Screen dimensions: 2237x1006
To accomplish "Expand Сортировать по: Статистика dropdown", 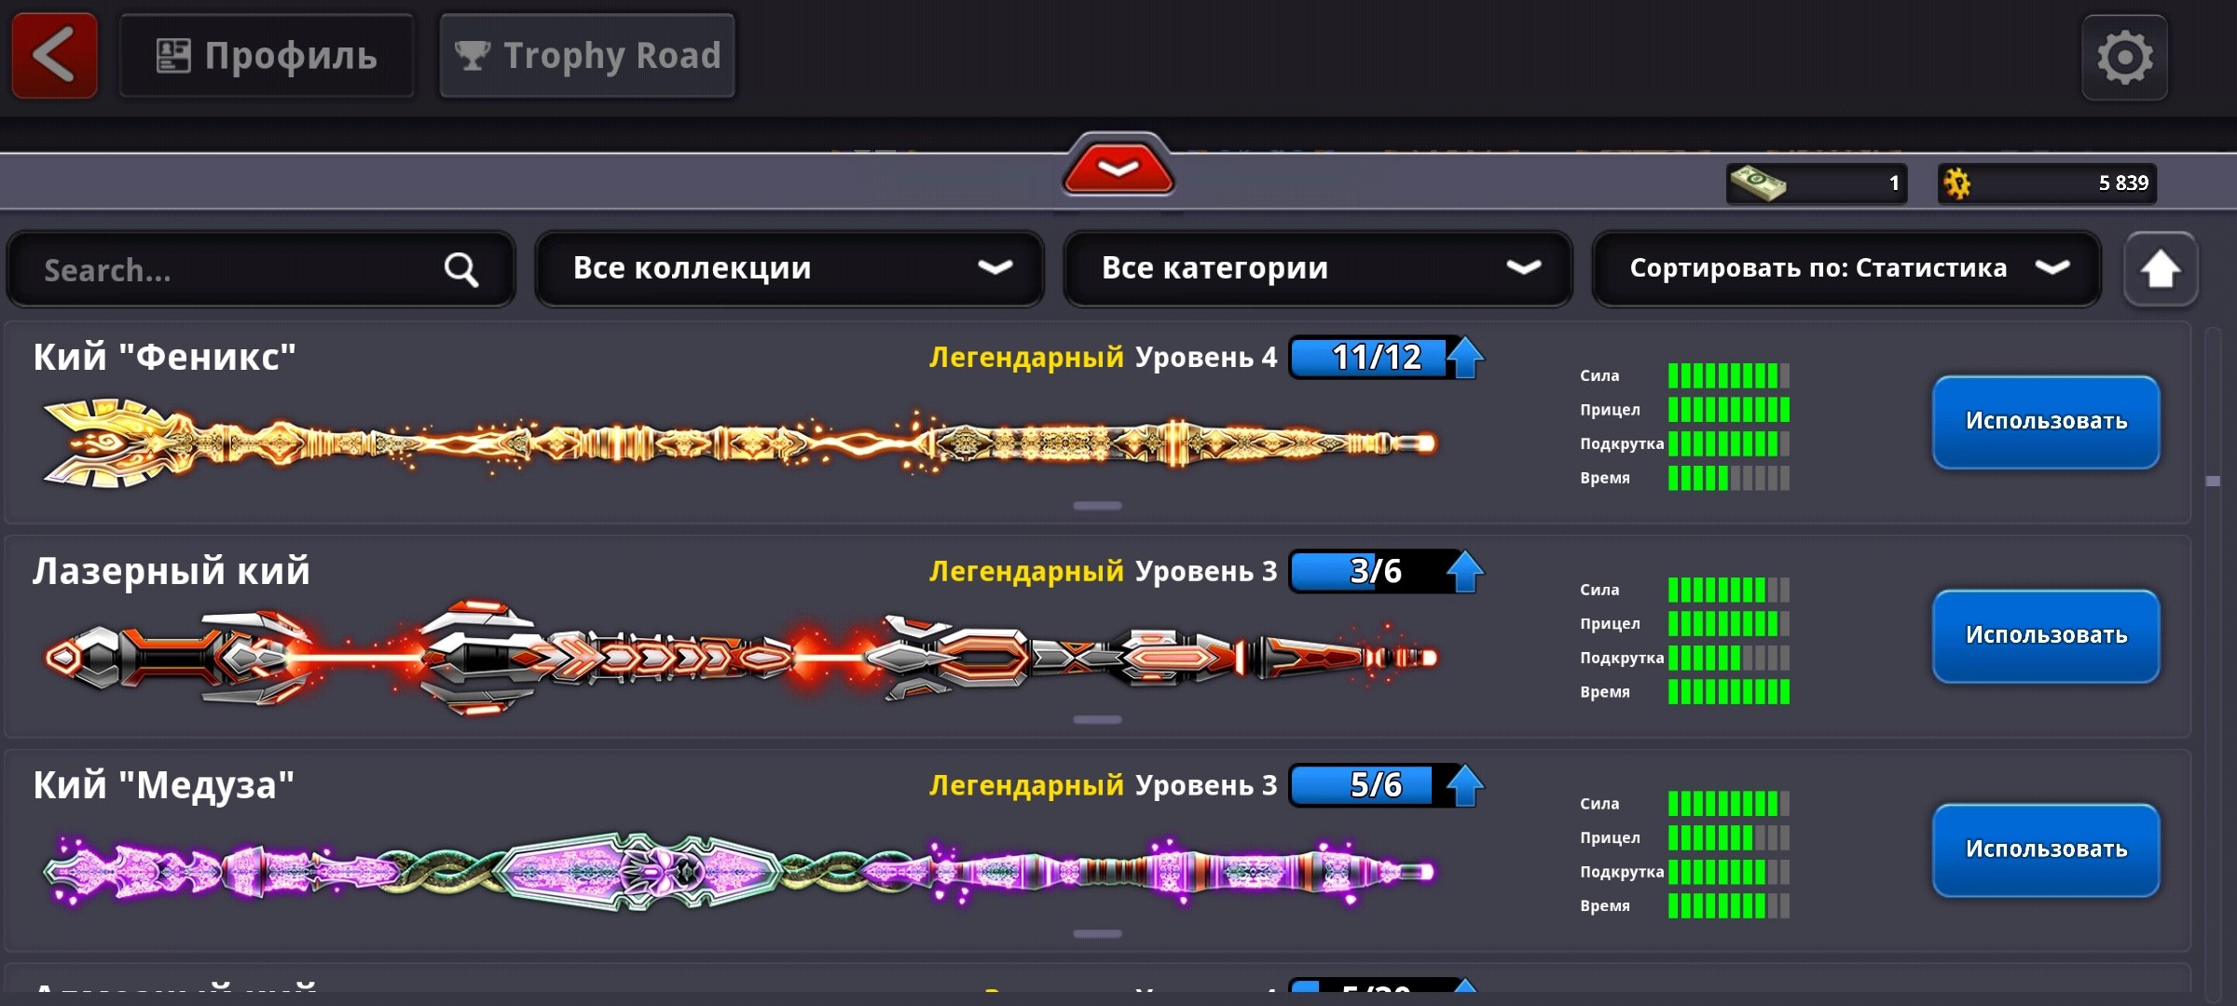I will click(1846, 269).
